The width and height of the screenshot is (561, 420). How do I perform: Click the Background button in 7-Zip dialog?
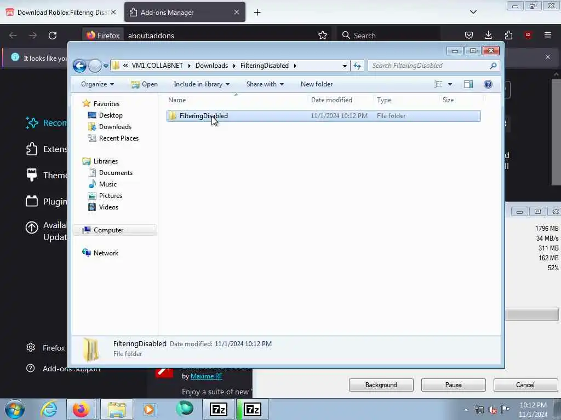tap(381, 385)
